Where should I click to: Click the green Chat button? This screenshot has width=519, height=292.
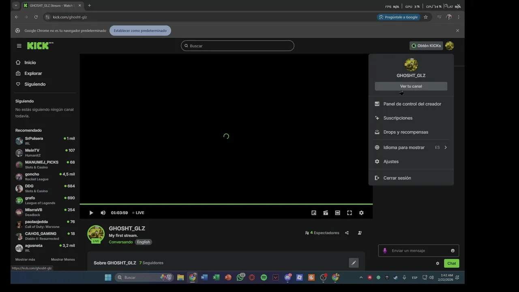452,263
